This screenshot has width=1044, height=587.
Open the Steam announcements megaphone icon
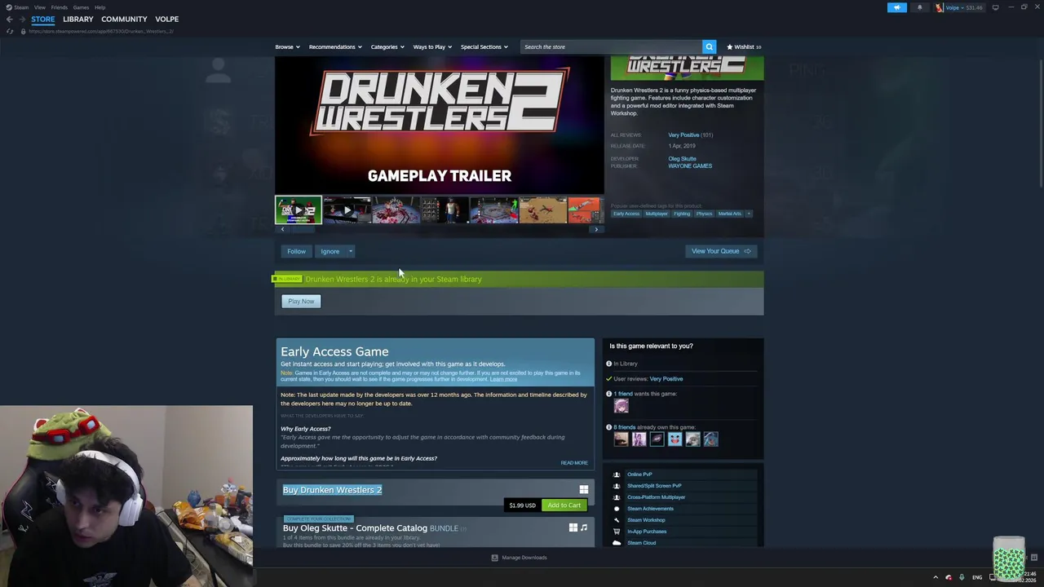[x=896, y=7]
